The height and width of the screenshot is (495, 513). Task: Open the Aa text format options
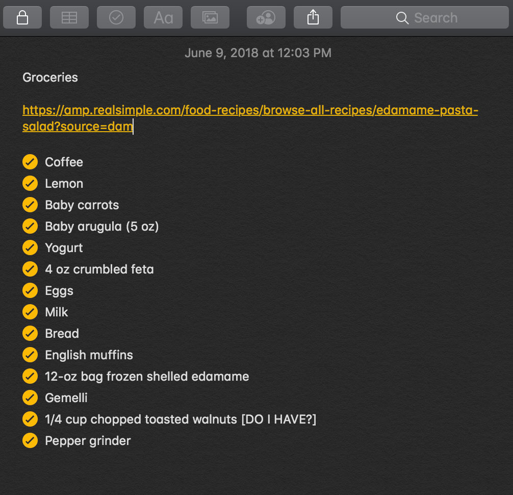click(163, 18)
